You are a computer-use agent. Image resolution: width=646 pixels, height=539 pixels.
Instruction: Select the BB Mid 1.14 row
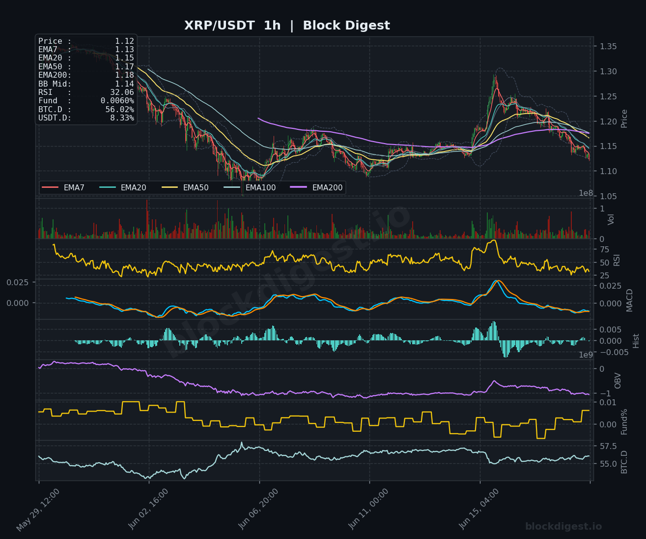(86, 84)
